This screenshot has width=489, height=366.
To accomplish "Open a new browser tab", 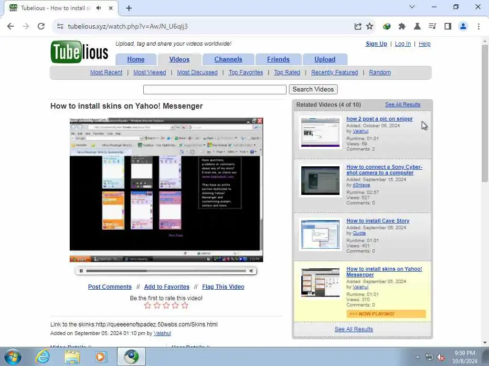I will (x=129, y=8).
